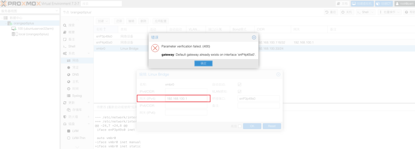The image size is (415, 149).
Task: Select the enP4p65s0 row in network table
Action: [x=254, y=43]
